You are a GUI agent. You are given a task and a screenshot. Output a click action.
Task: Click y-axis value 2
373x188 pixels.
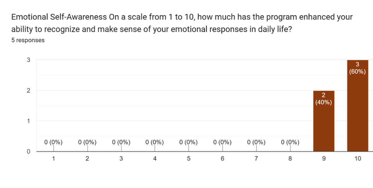click(28, 91)
